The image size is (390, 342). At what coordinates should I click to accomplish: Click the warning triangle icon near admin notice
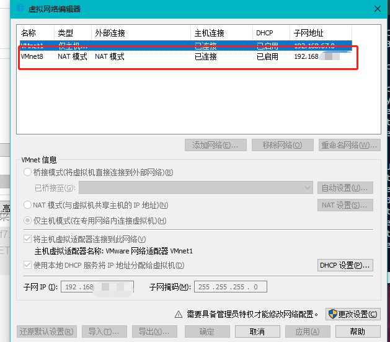tap(179, 314)
